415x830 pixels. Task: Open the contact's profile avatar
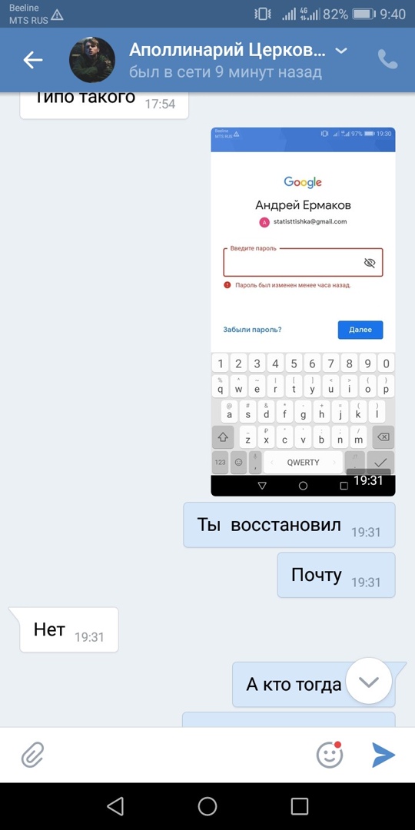point(92,60)
